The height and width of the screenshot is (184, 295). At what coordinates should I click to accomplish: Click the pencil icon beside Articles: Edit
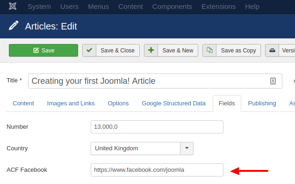[14, 26]
